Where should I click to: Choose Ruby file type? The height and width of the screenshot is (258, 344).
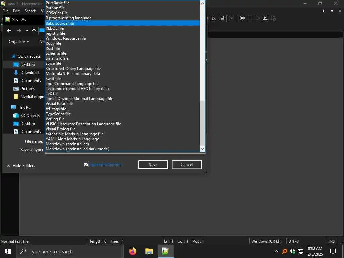(122, 43)
